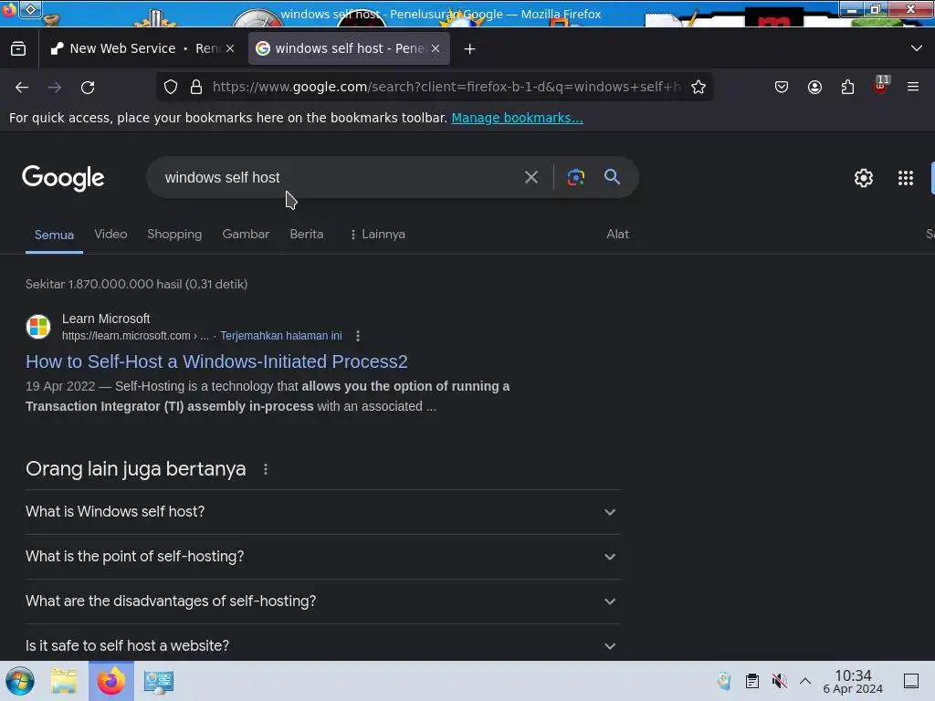The width and height of the screenshot is (935, 701).
Task: Click the uBlock extension icon with badge 11
Action: click(x=880, y=85)
